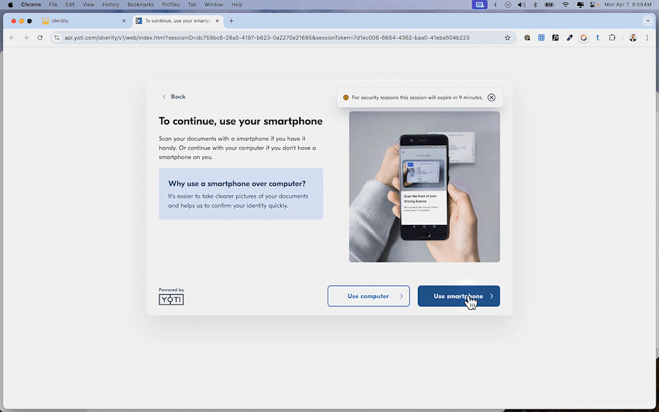Screen dimensions: 659x412
Task: Click the Use smartphone button
Action: tap(459, 296)
